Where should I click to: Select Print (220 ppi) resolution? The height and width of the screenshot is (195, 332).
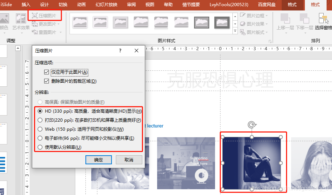point(40,120)
